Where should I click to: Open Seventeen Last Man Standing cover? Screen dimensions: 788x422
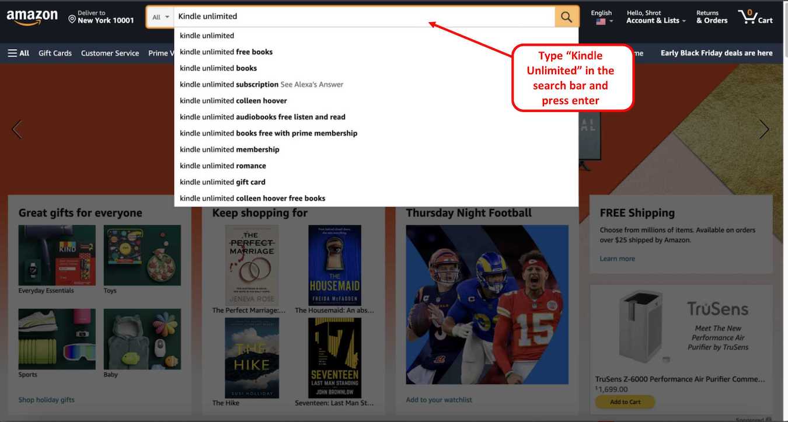pos(334,358)
